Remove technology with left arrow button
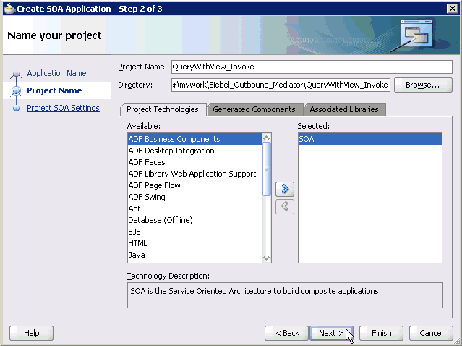 coord(285,206)
